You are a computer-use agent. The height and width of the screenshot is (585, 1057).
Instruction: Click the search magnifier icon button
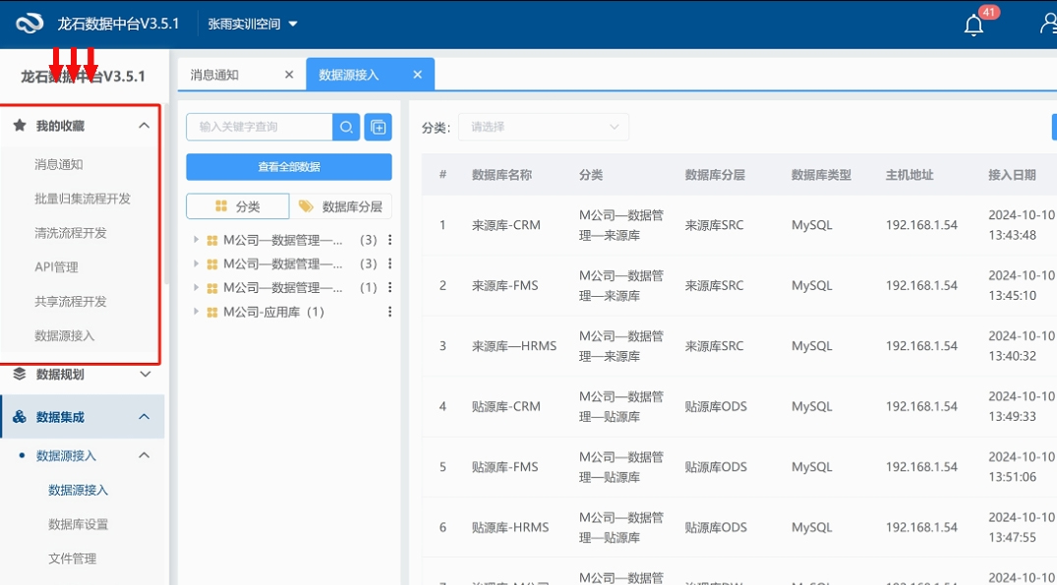[x=346, y=127]
